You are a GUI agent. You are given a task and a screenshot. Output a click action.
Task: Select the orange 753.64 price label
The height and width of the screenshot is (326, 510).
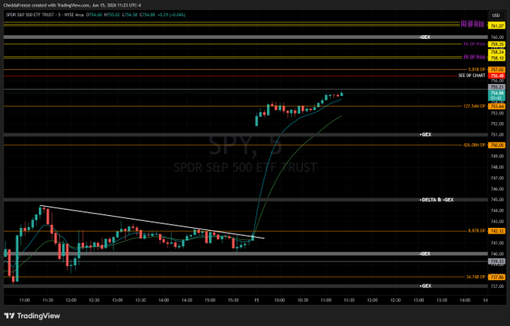tap(497, 106)
